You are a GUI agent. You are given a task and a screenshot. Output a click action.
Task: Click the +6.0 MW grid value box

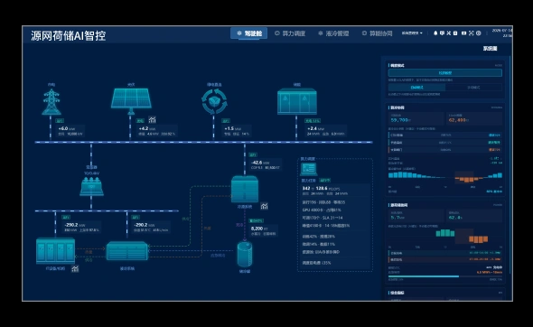point(70,131)
